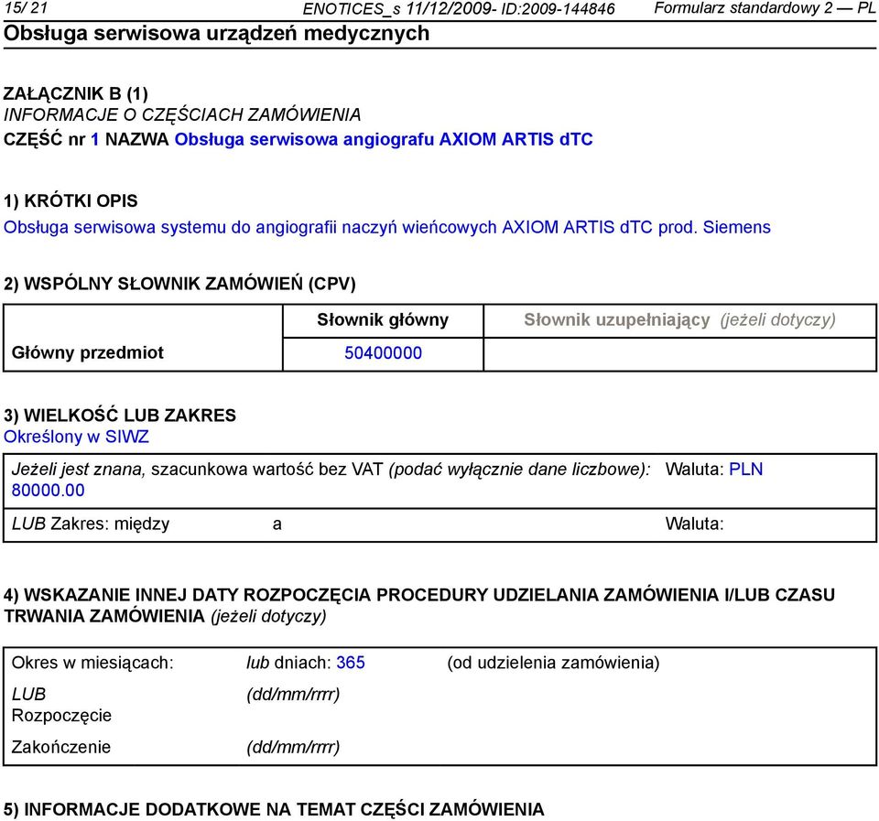The image size is (879, 821).
Task: Click CPV code '50400000'
Action: 383,353
